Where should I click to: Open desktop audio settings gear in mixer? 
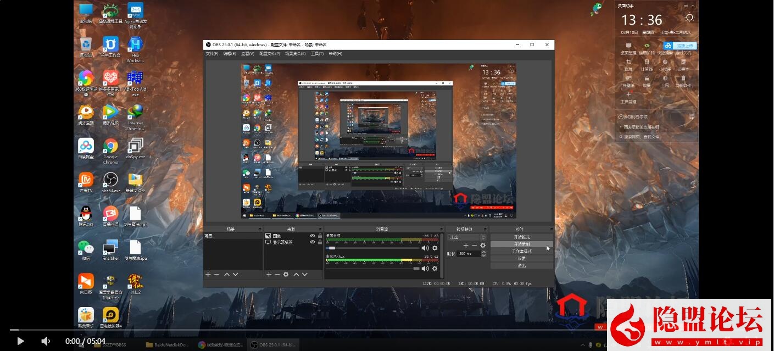pos(435,248)
